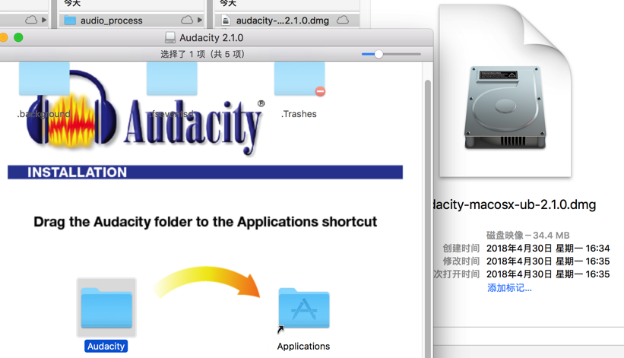This screenshot has height=358, width=624.
Task: Select the .fseventsd folder icon
Action: 172,79
